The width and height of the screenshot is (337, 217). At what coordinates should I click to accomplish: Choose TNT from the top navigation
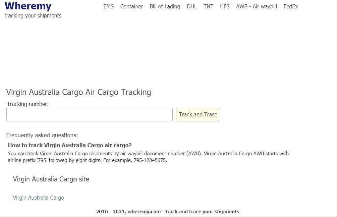coord(208,6)
